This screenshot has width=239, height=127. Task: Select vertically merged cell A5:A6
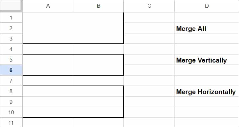click(48, 65)
